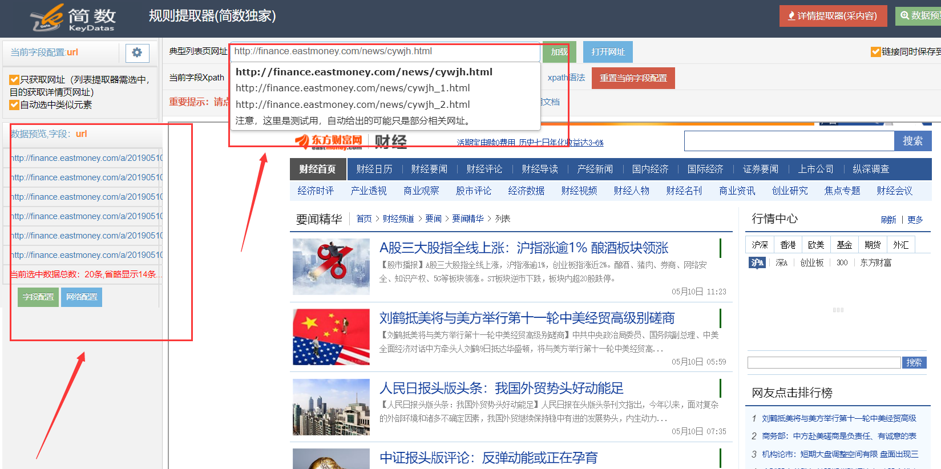Click the eastmoney search input box
Screen dimensions: 941x469
pyautogui.click(x=789, y=141)
